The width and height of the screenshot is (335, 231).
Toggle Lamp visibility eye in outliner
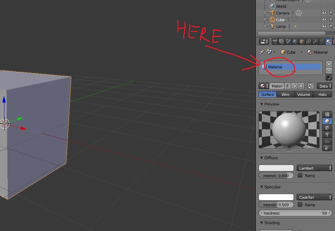pyautogui.click(x=324, y=26)
